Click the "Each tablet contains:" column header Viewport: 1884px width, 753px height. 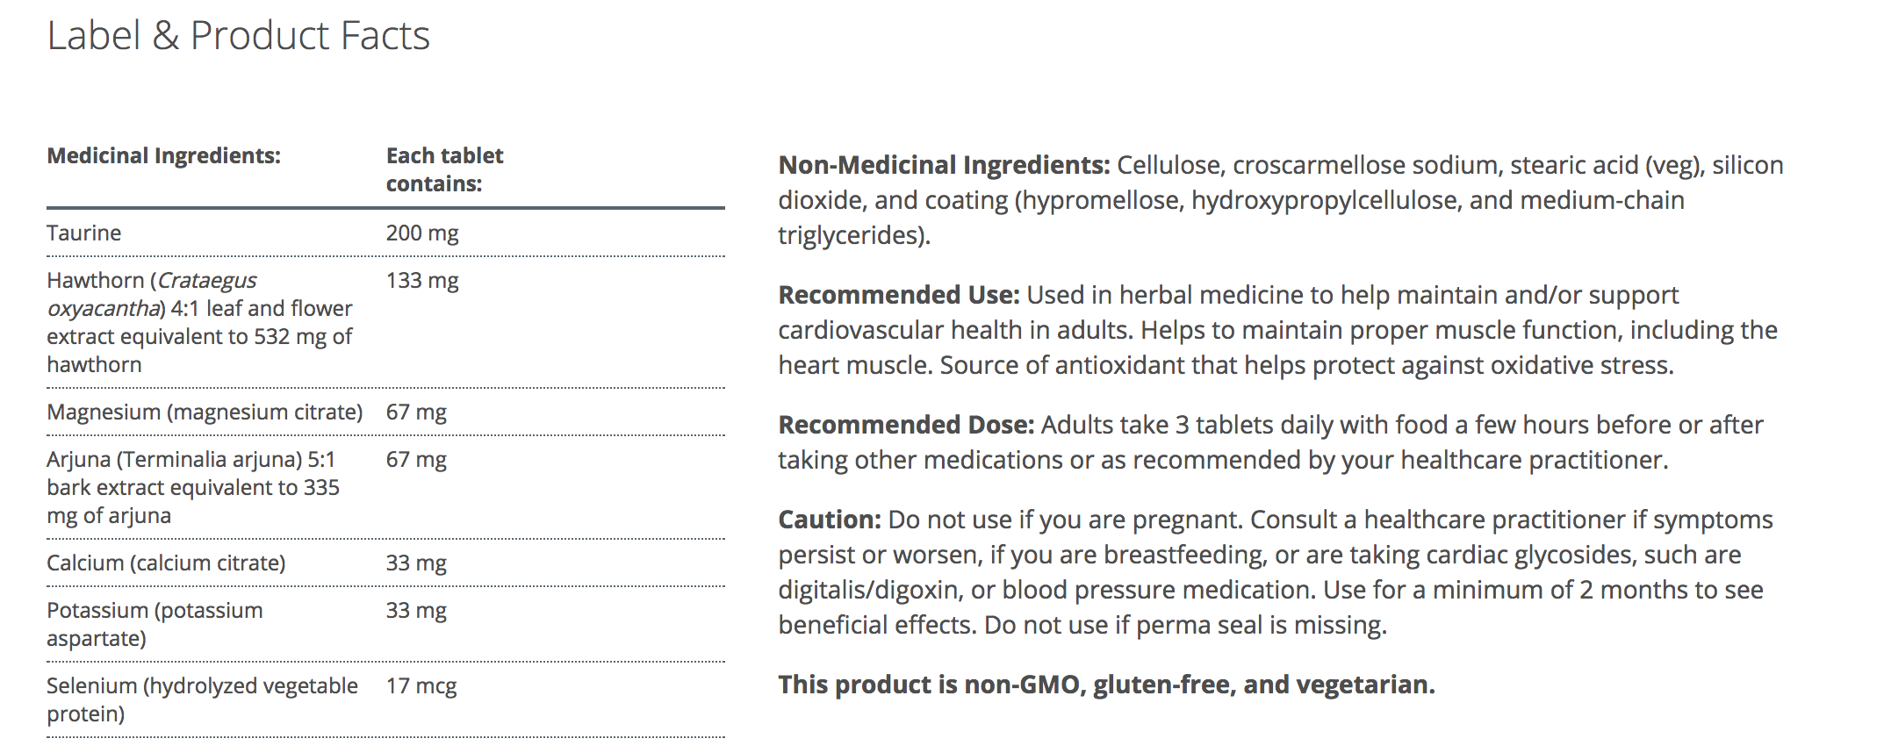(444, 169)
